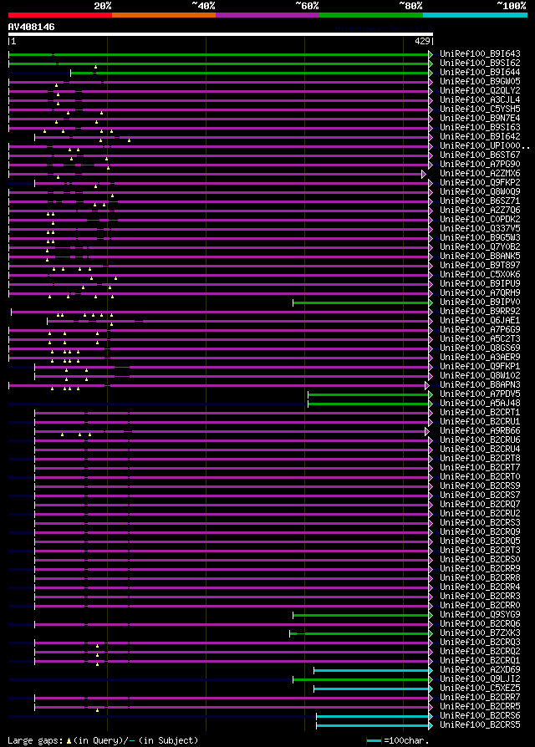The height and width of the screenshot is (747, 535).
Task: Click the cyan alignment bar for UniRef100_A2XD69
Action: coord(371,670)
